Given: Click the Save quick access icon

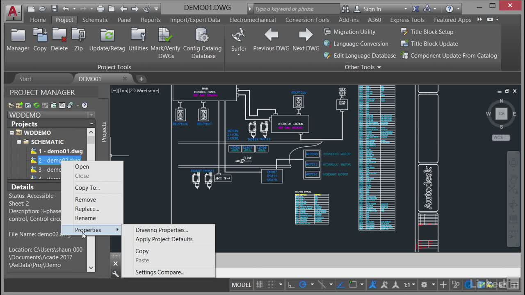Looking at the screenshot, I should [x=54, y=9].
